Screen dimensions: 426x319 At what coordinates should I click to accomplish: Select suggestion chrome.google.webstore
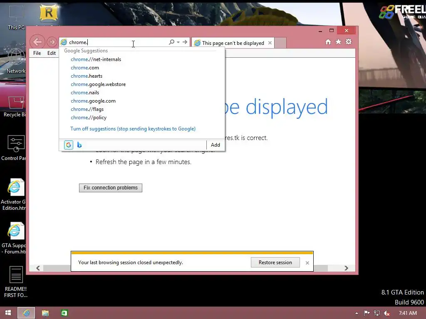pos(142,84)
